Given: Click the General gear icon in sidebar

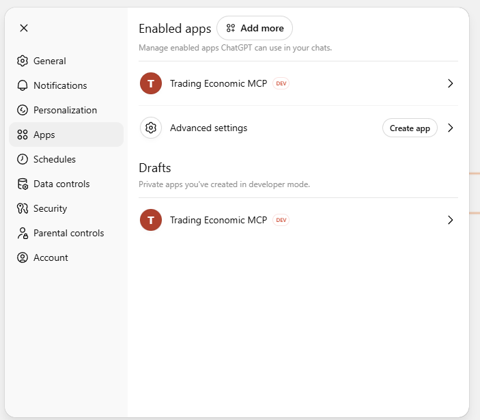Looking at the screenshot, I should (23, 61).
